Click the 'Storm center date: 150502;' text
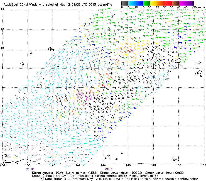Screen dimensions: 206x181 coord(121,173)
